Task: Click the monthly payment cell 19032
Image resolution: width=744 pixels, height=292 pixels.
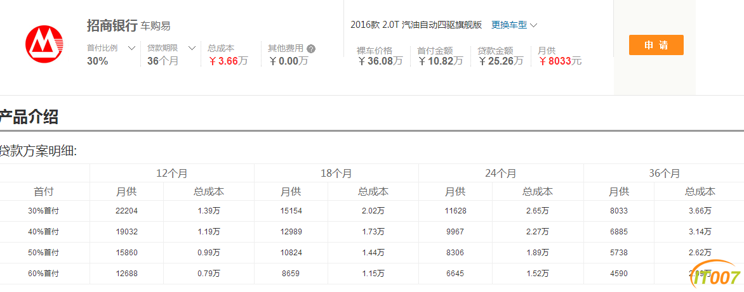Action: click(126, 232)
